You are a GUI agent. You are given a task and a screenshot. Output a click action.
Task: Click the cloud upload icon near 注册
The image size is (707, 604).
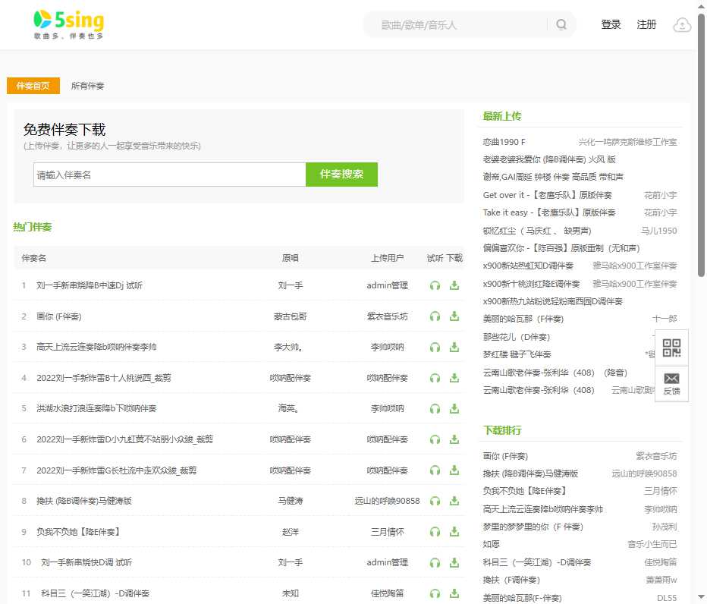pos(681,24)
